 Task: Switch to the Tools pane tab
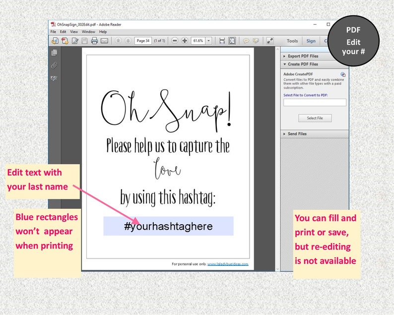[x=292, y=41]
